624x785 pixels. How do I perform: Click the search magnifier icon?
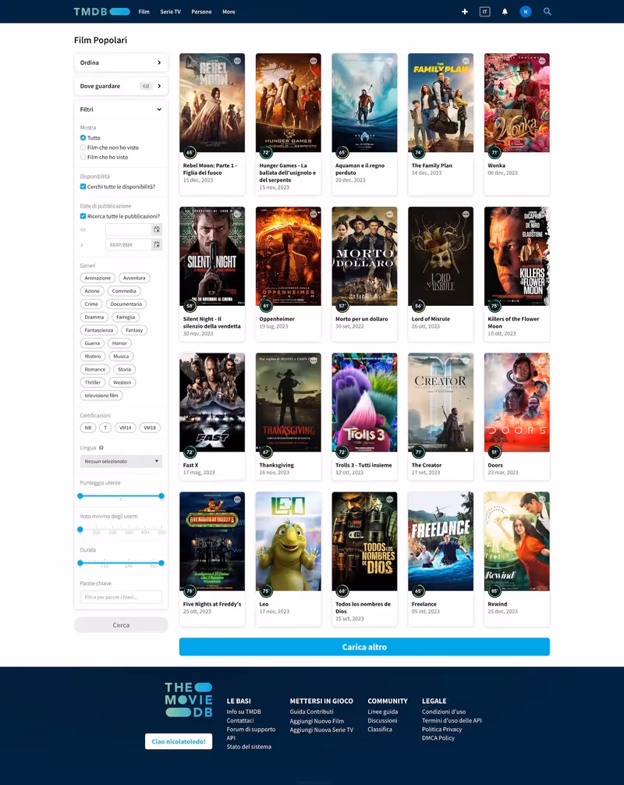547,12
